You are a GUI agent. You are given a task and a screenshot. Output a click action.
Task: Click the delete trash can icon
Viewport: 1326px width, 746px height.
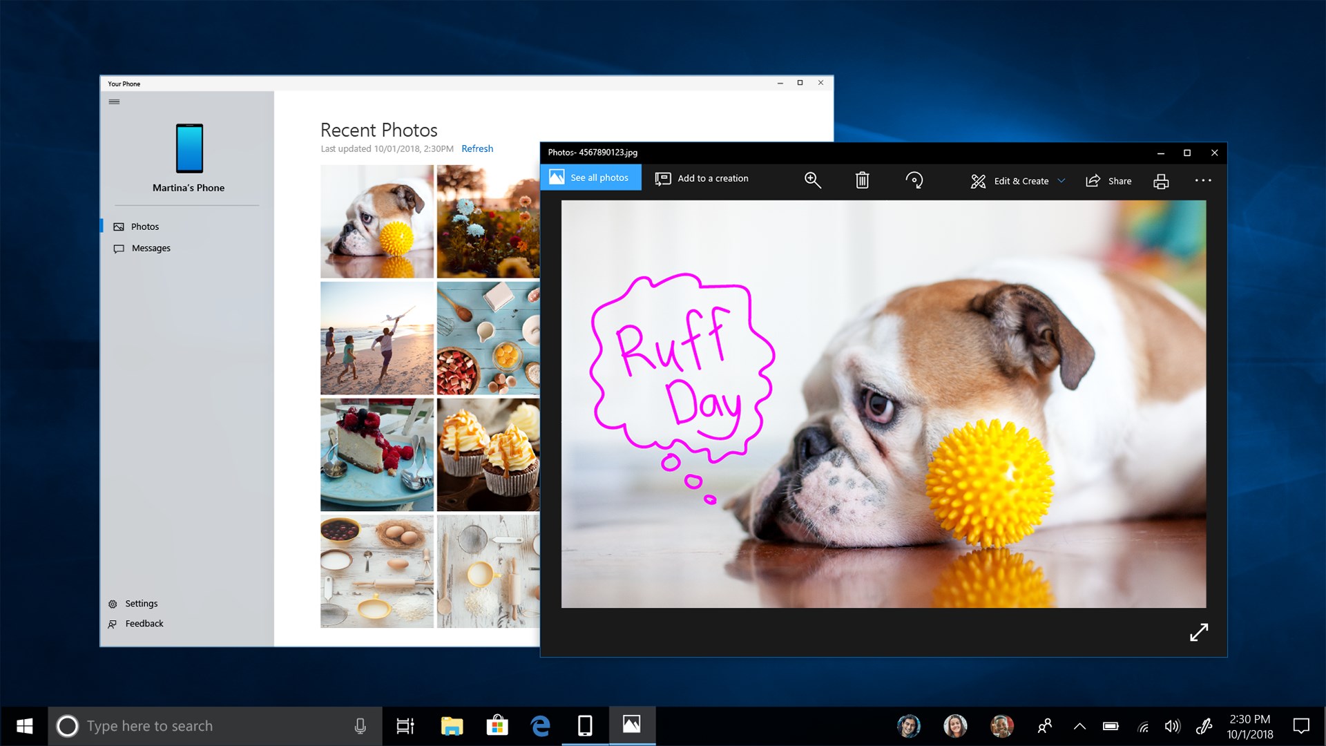point(862,180)
